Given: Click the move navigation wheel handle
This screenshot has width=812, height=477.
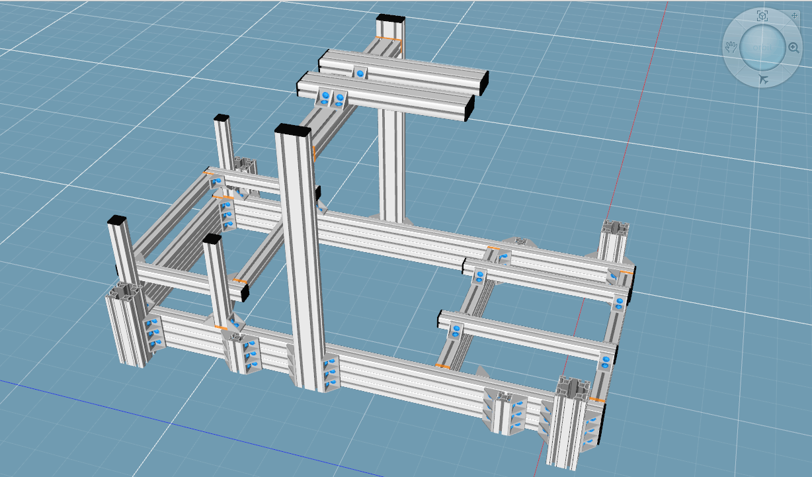Looking at the screenshot, I should pos(795,15).
